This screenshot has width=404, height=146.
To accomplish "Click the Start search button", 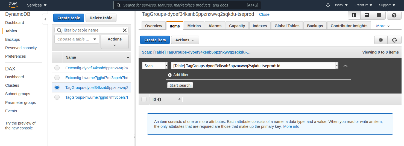I will pos(180,85).
